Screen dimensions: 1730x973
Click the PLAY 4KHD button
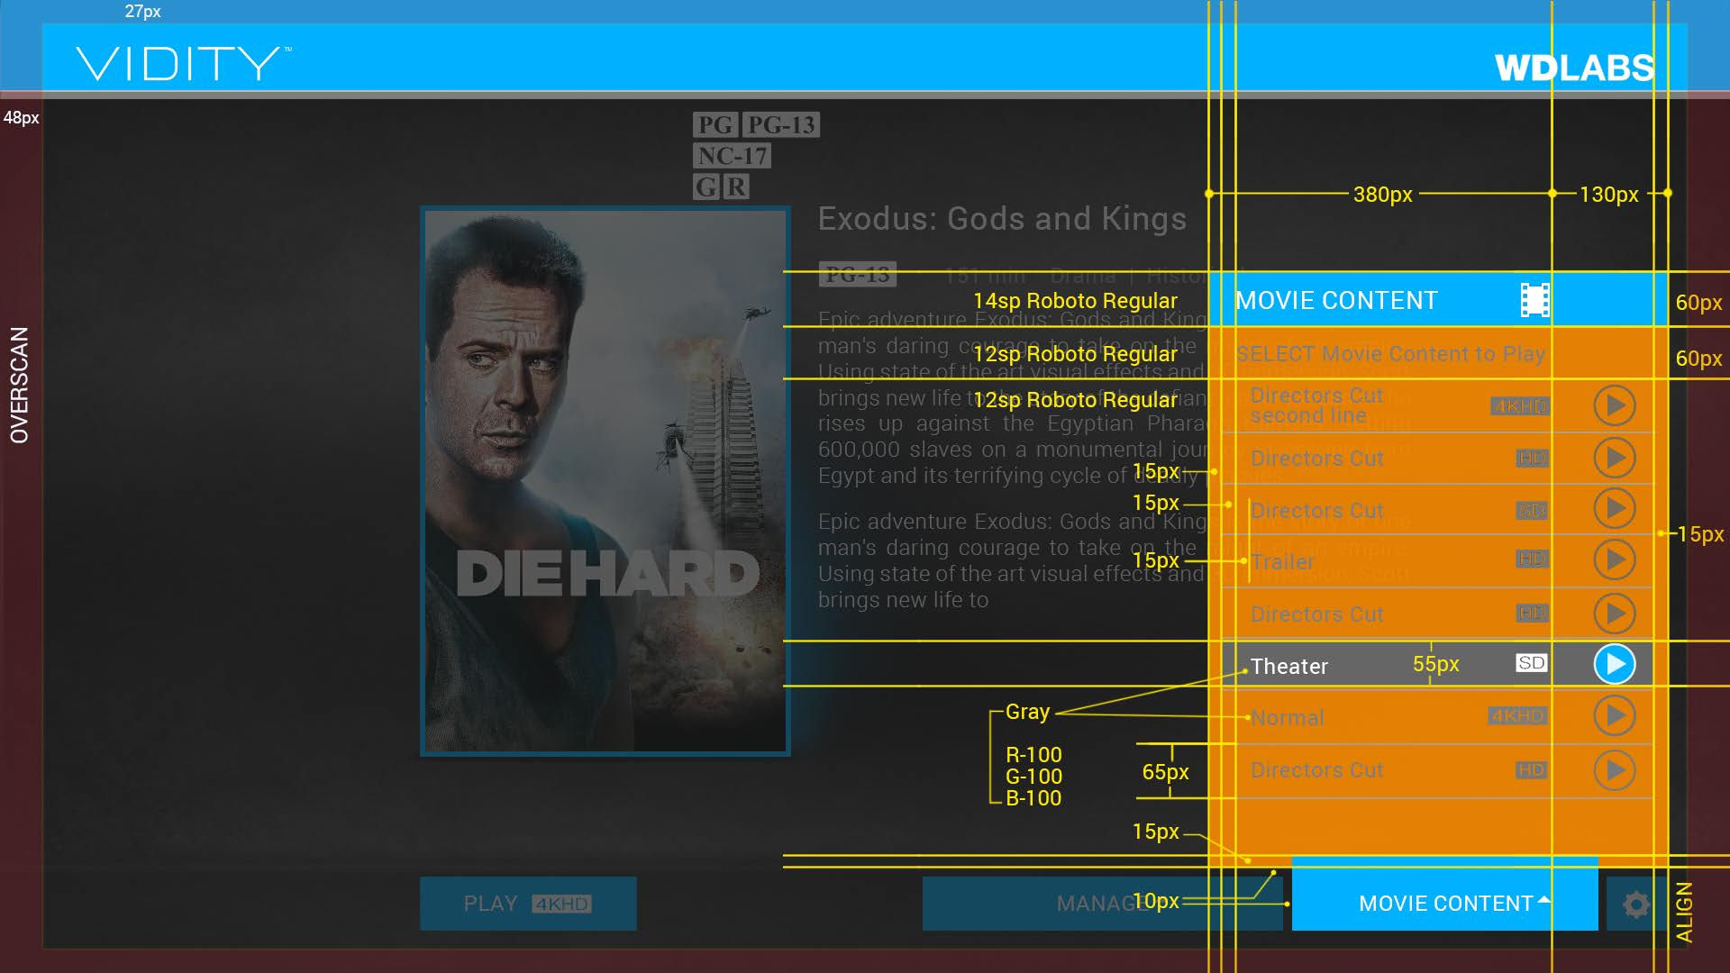528,904
